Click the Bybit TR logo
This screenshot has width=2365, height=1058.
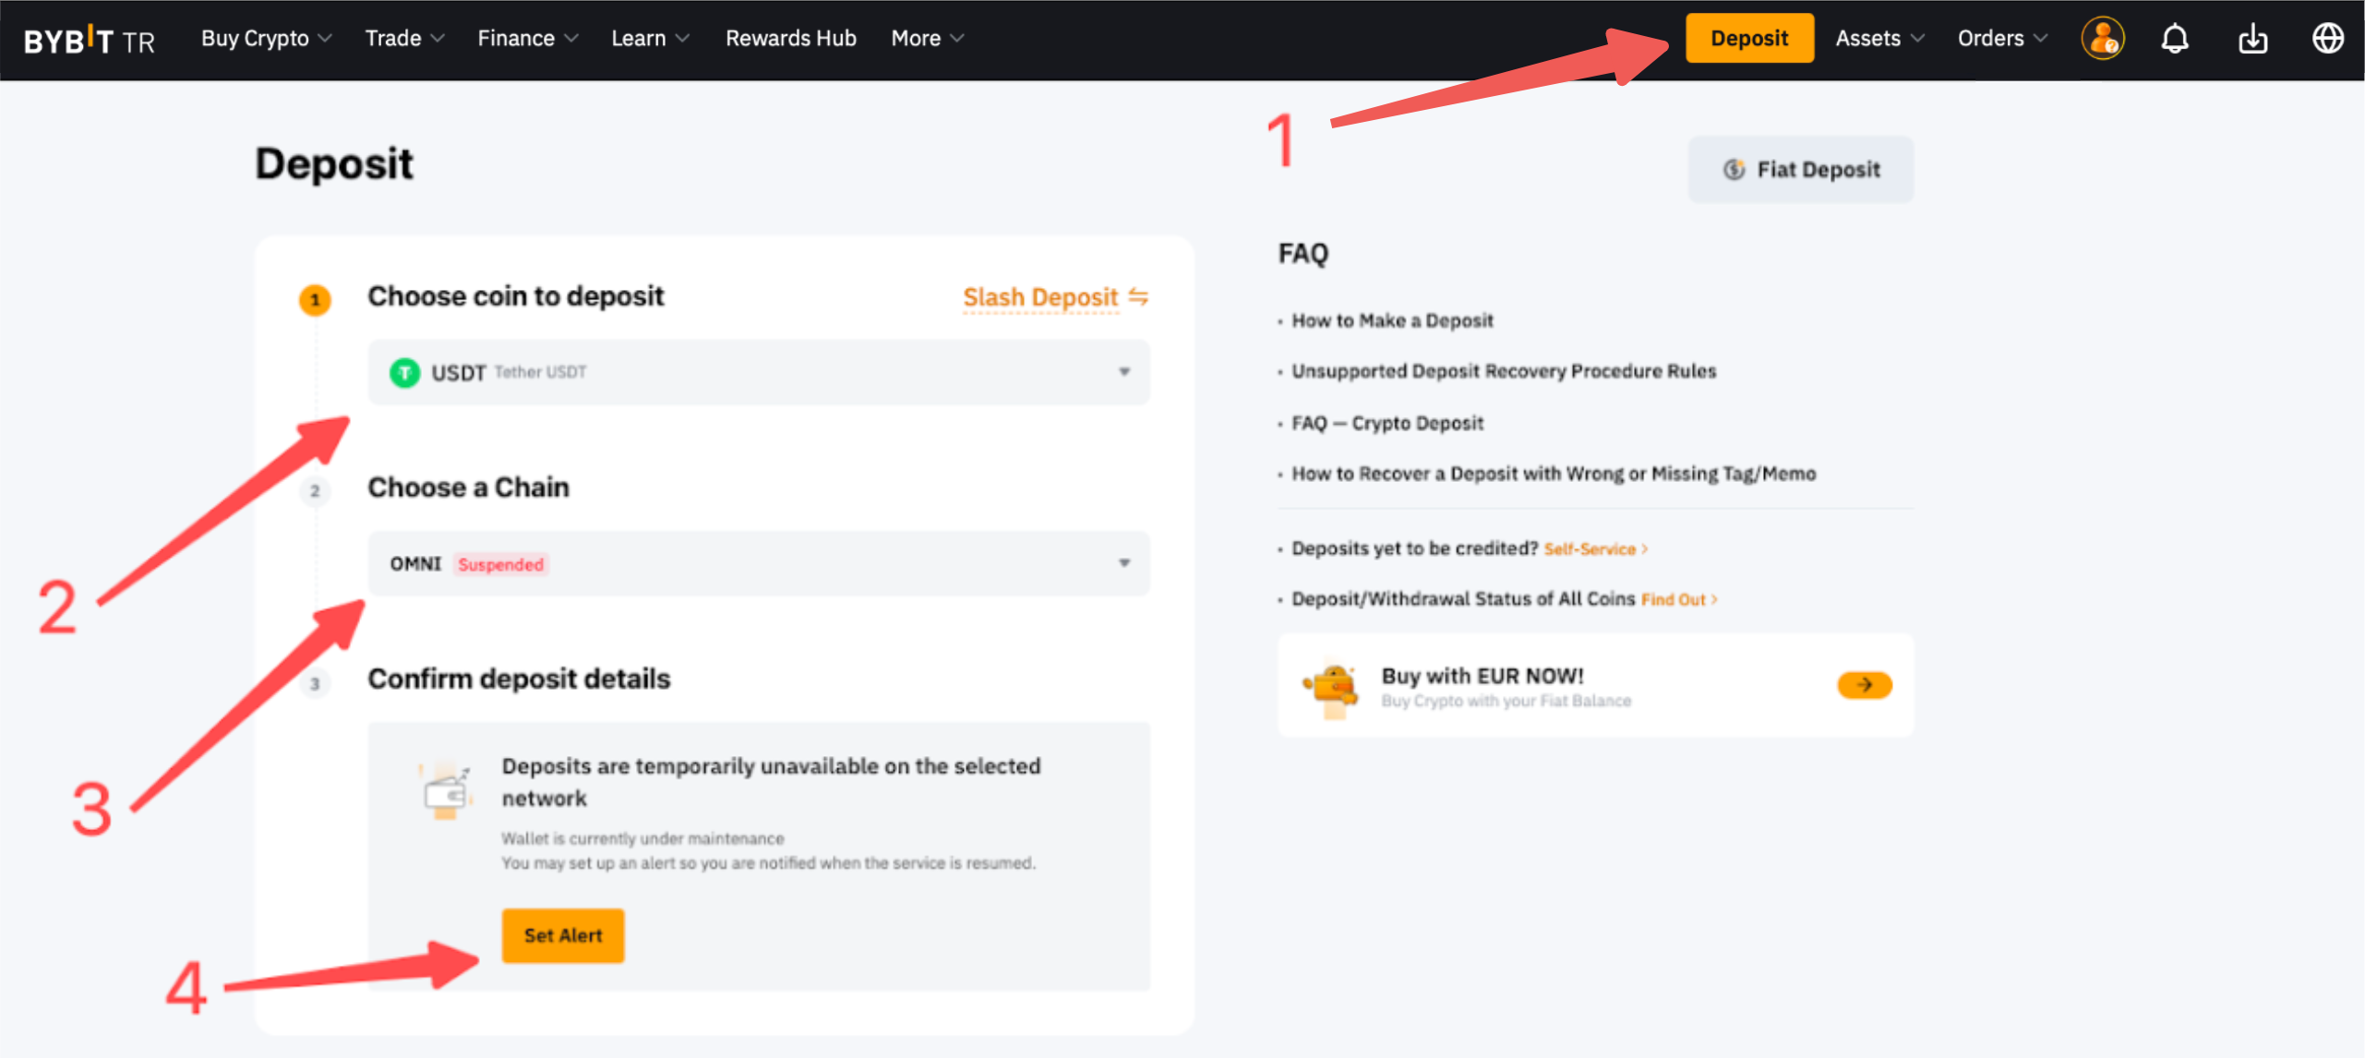click(89, 40)
